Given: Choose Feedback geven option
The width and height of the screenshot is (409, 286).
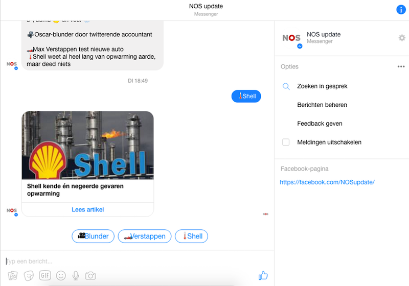Looking at the screenshot, I should point(320,124).
